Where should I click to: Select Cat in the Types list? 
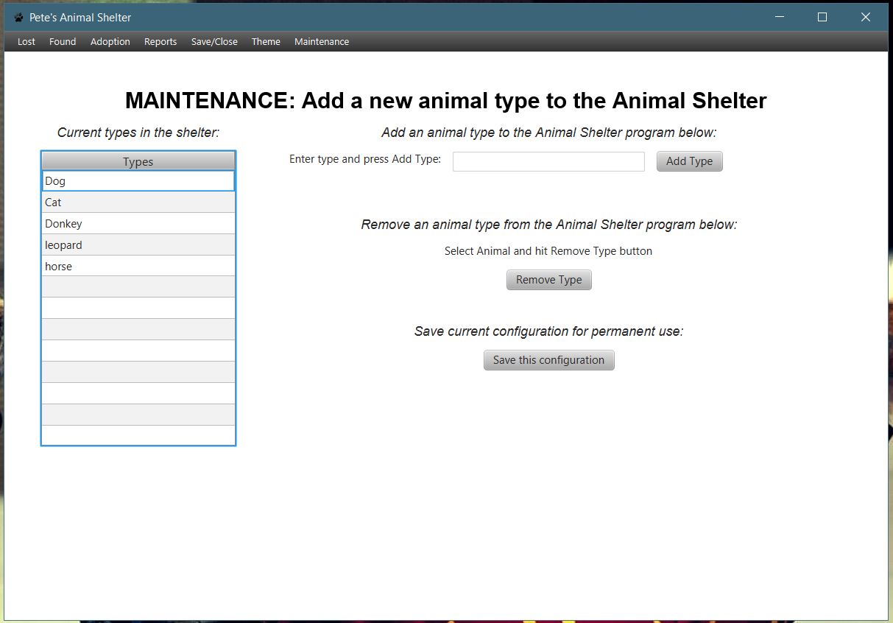pos(137,202)
